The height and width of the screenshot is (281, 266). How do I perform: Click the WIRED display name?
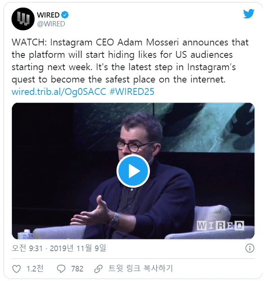click(48, 15)
